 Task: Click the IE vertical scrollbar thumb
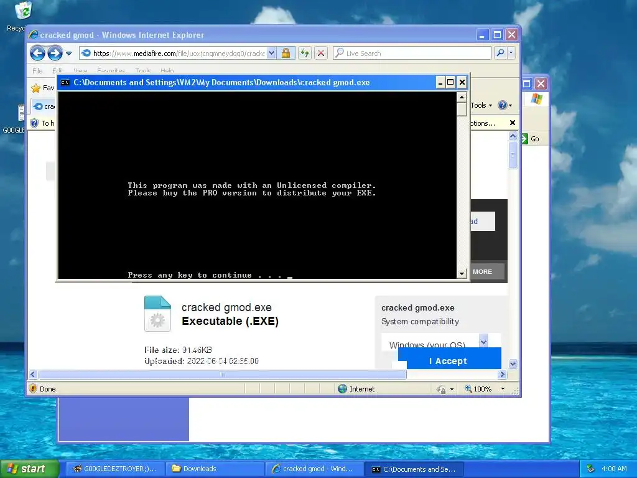[513, 155]
